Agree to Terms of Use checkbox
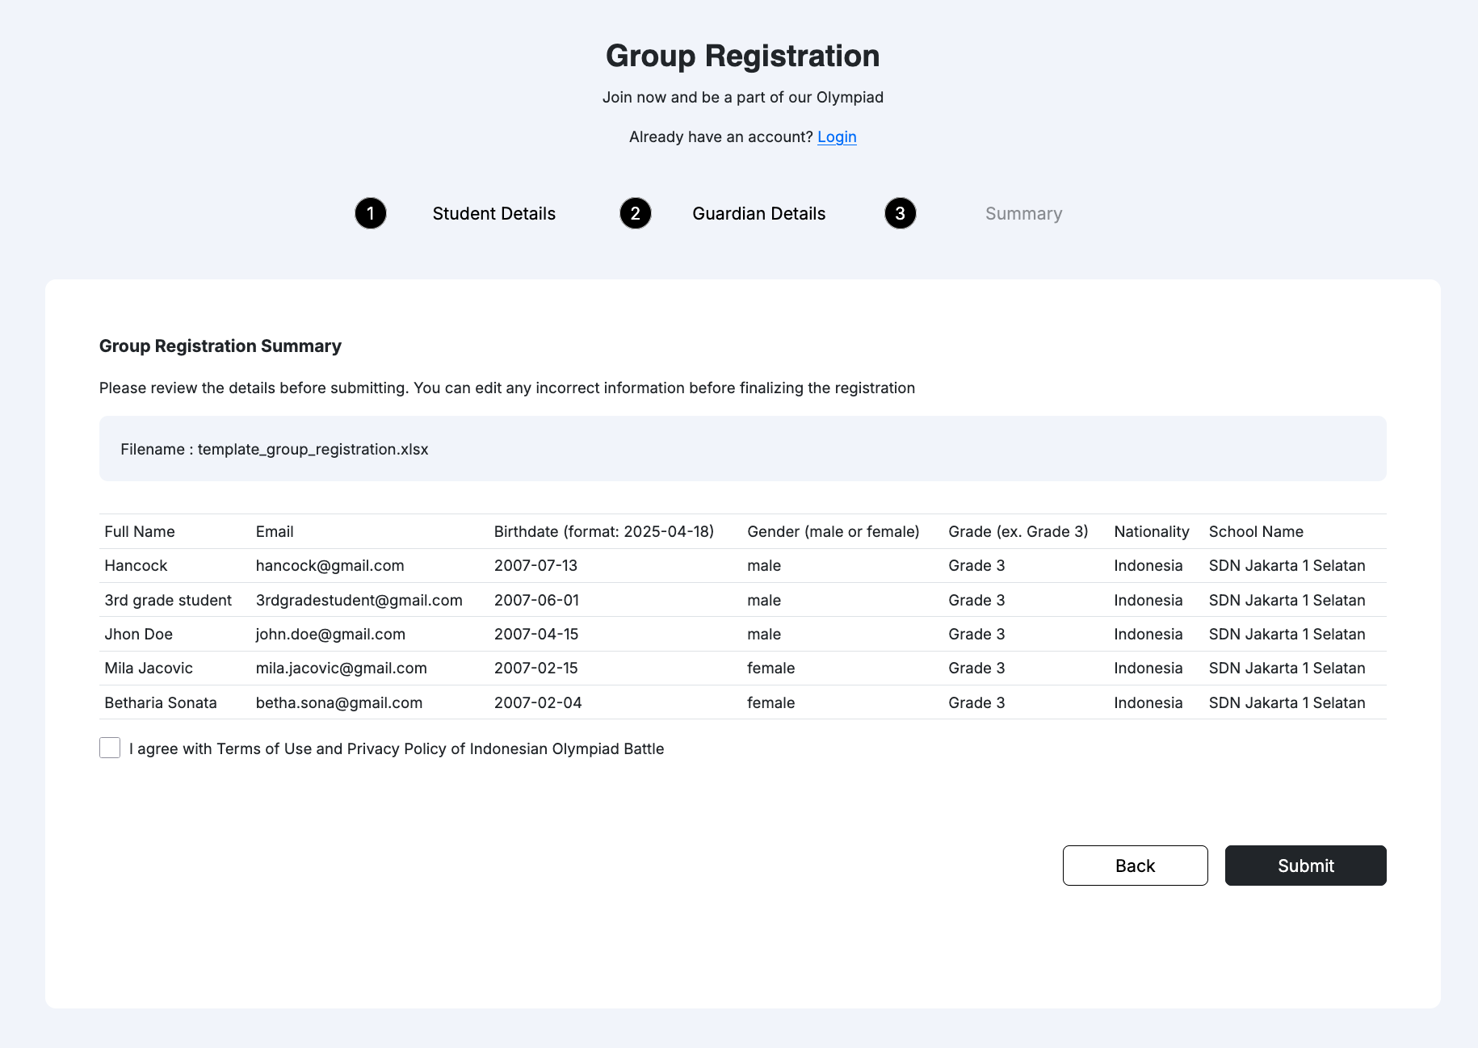 pos(110,748)
